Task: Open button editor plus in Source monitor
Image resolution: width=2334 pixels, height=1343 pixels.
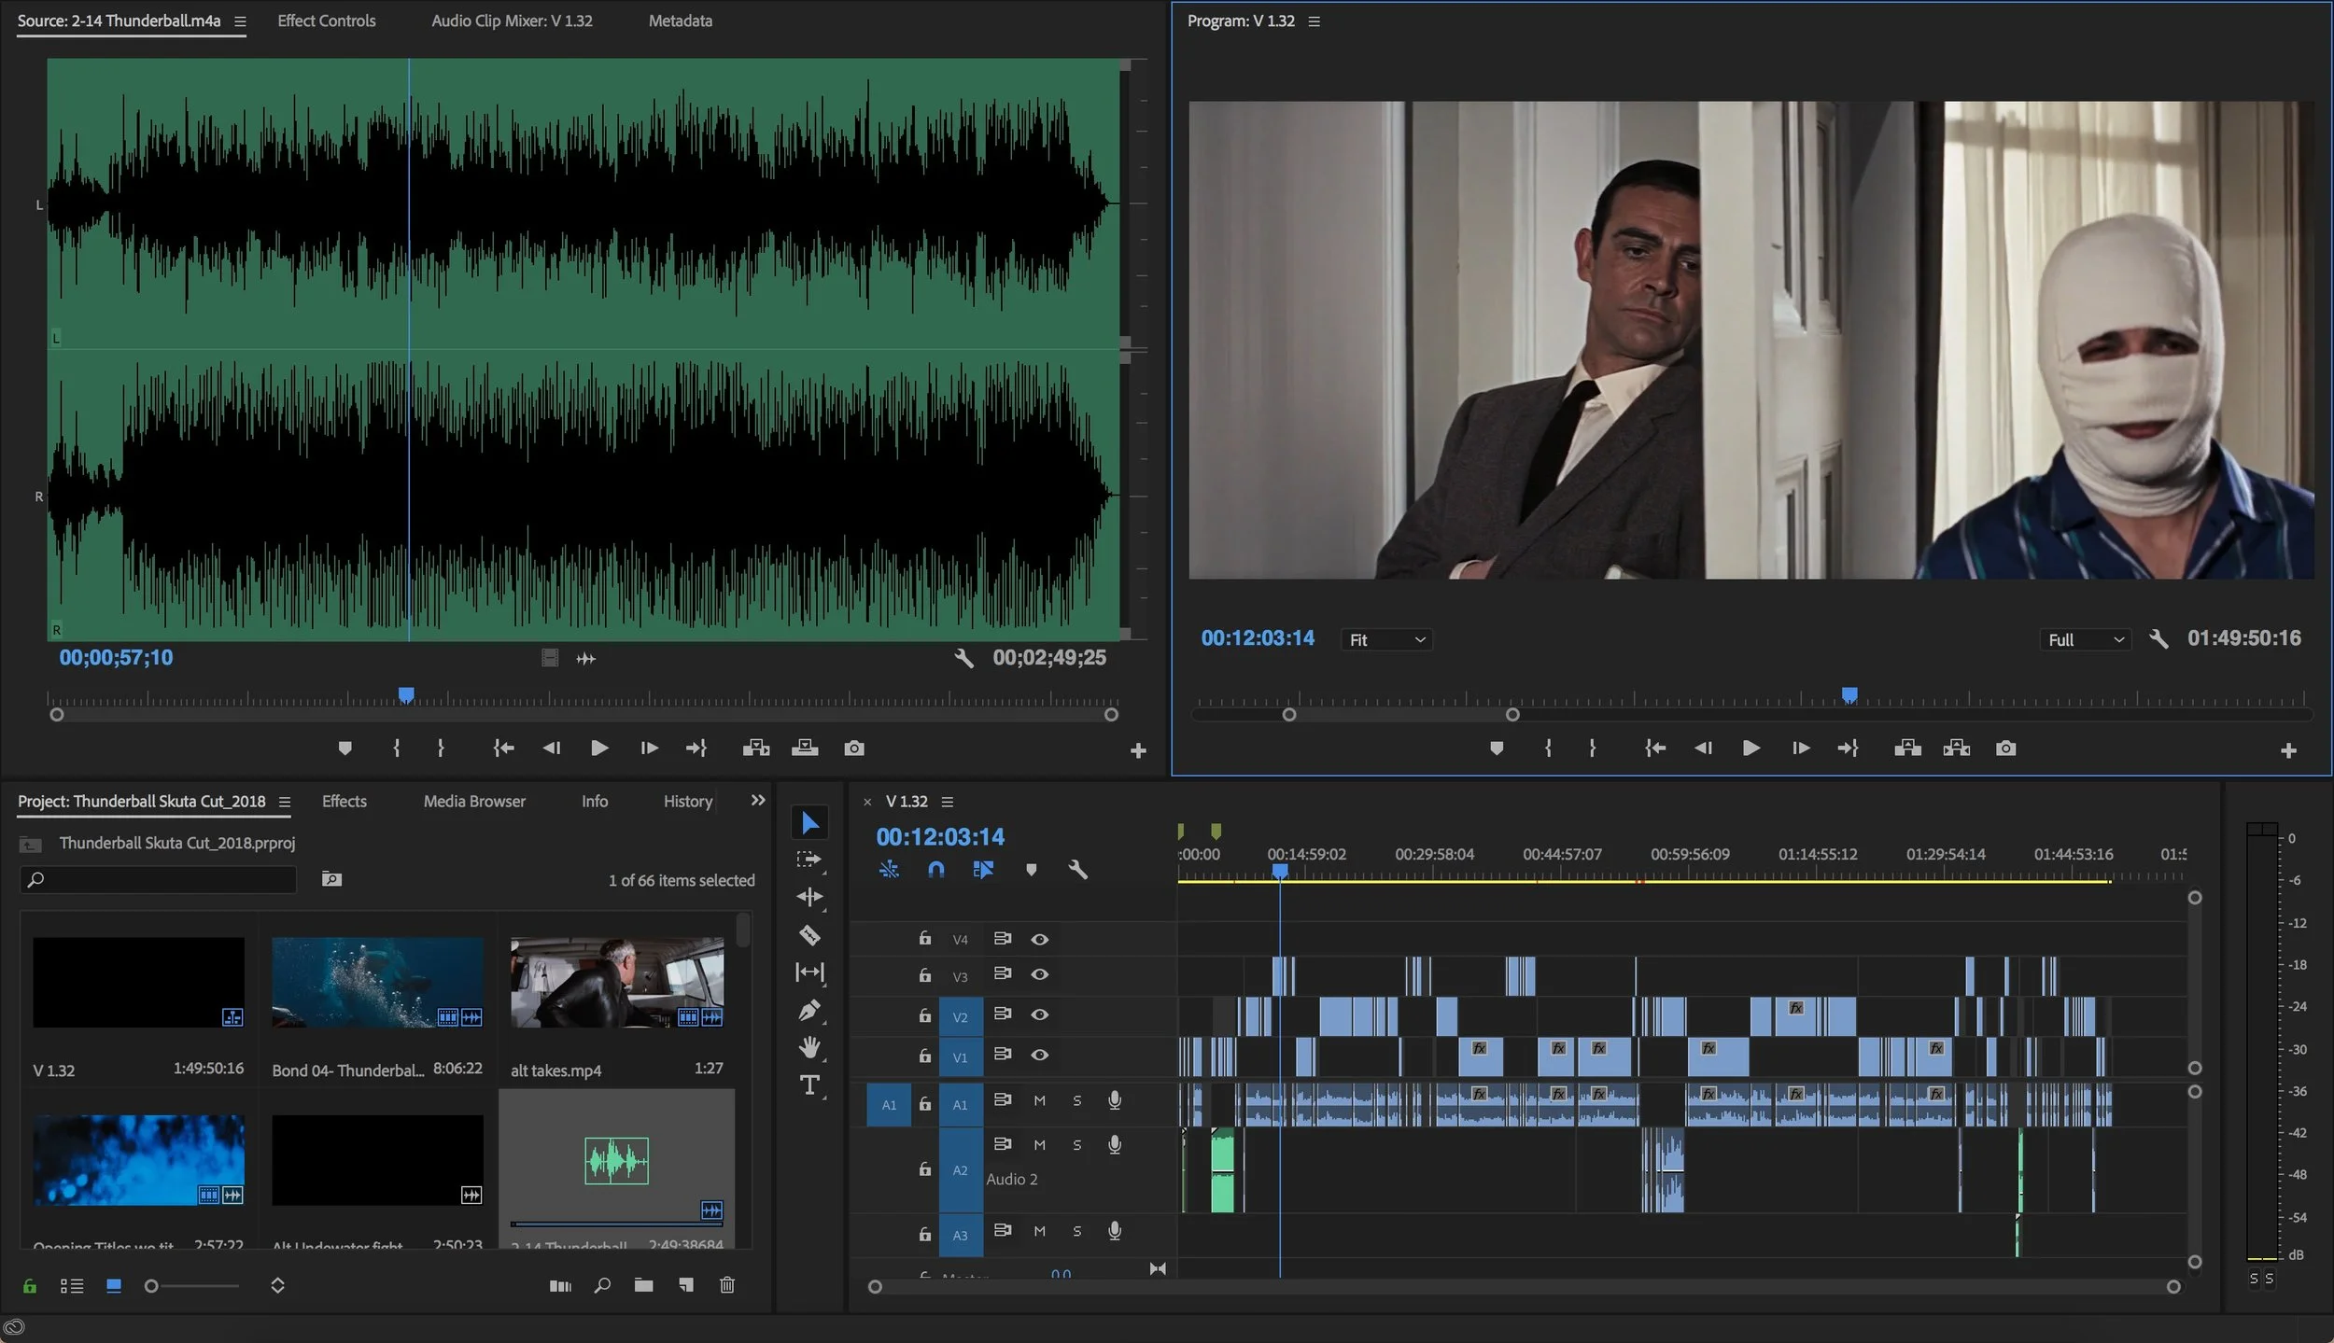Action: 1137,750
